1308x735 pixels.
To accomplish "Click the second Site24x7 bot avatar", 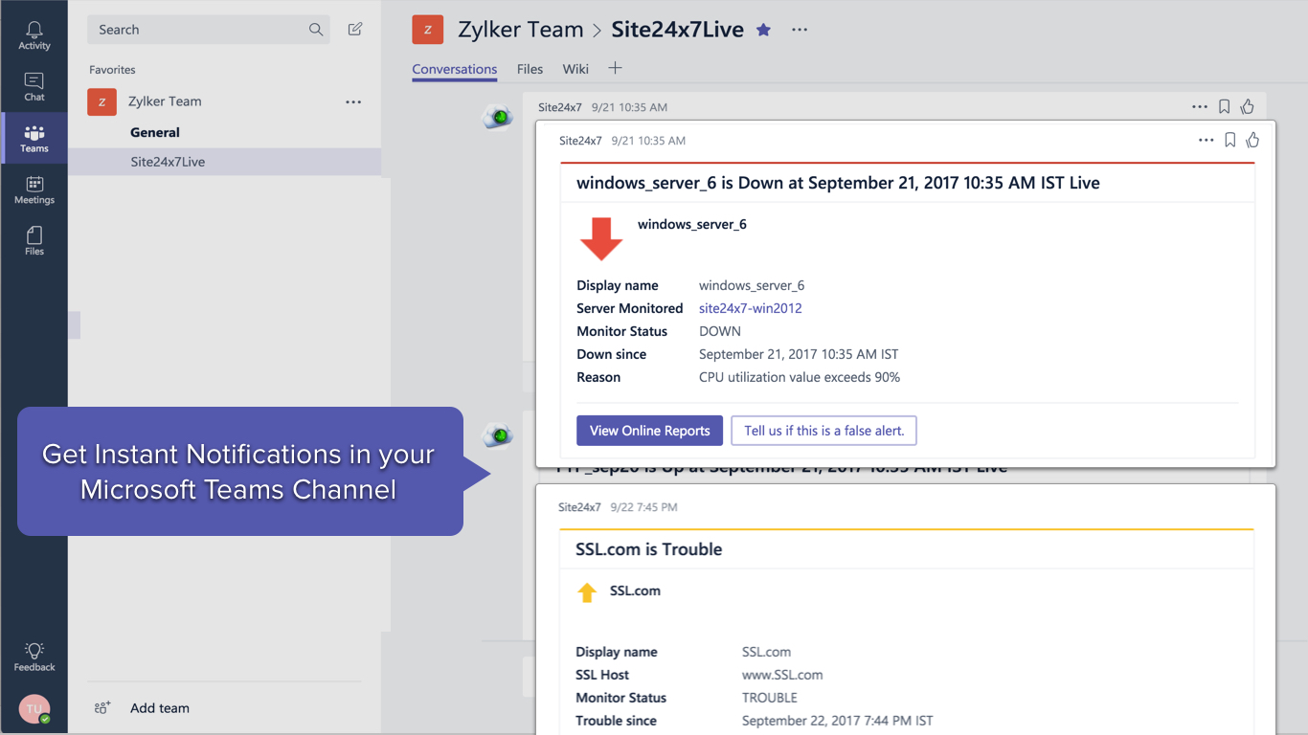I will click(497, 435).
